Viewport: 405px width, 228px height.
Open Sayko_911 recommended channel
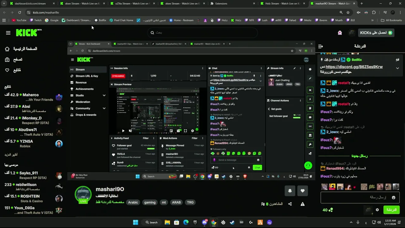click(33, 175)
